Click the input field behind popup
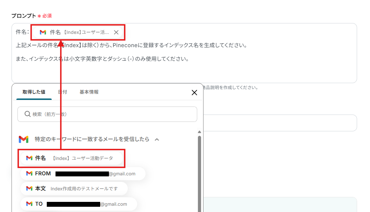370x212 pixels. coord(280,123)
